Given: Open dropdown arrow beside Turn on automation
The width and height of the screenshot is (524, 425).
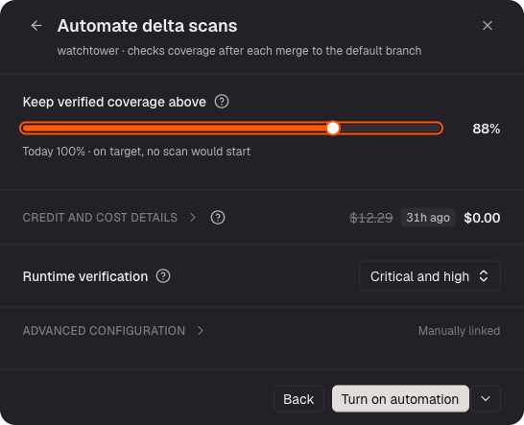Looking at the screenshot, I should coord(486,398).
